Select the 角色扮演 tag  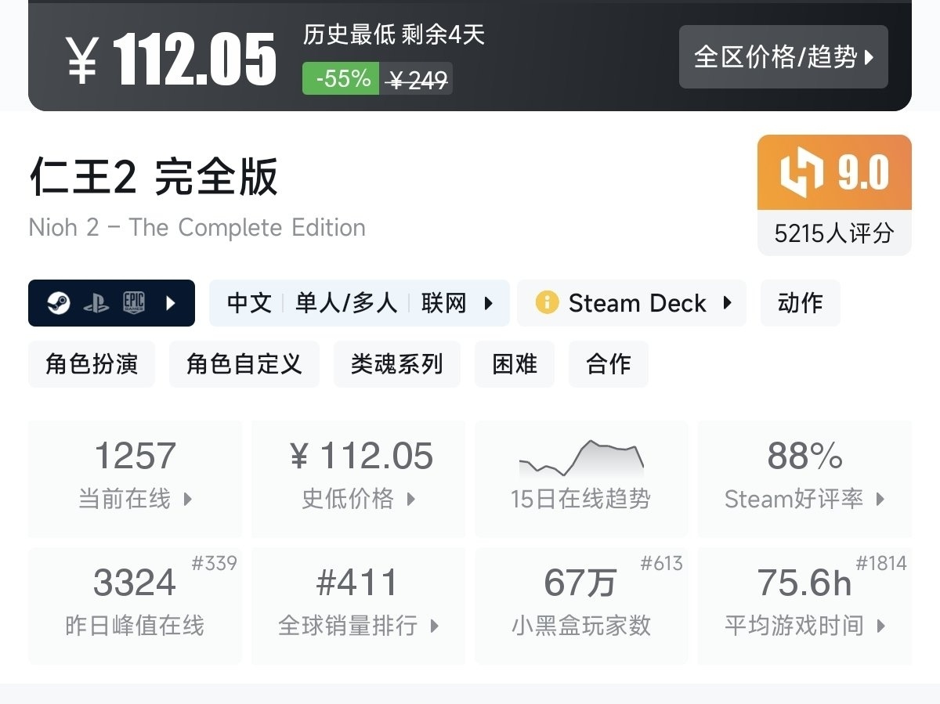click(x=92, y=364)
